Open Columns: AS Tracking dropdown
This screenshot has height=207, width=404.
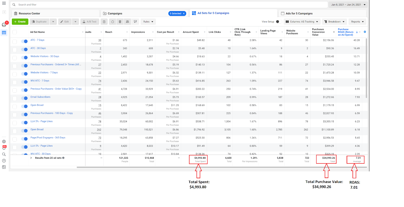pyautogui.click(x=302, y=22)
